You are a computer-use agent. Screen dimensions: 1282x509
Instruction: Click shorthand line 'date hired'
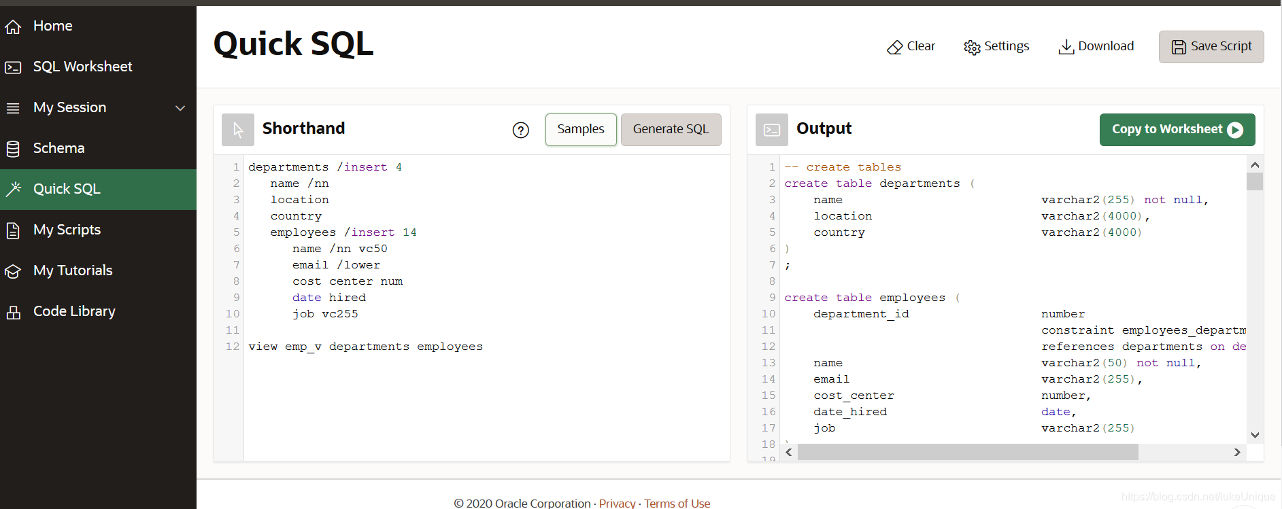click(329, 298)
